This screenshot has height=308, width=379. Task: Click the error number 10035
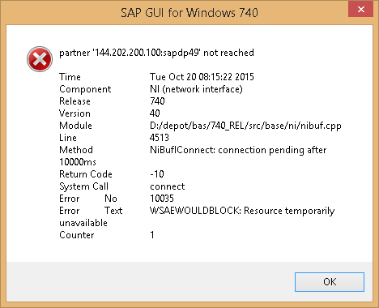162,199
